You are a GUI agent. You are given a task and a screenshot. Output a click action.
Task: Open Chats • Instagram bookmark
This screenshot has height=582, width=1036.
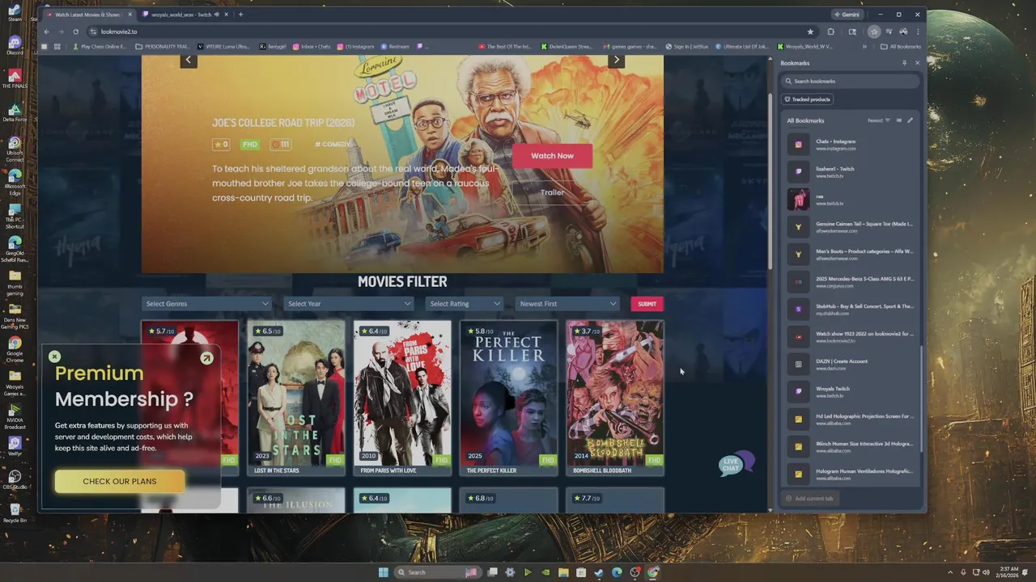[x=851, y=145]
